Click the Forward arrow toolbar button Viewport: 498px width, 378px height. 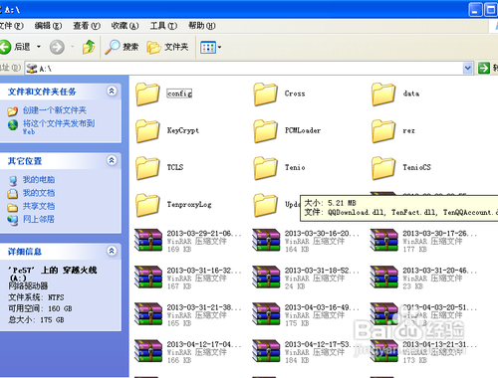(57, 47)
